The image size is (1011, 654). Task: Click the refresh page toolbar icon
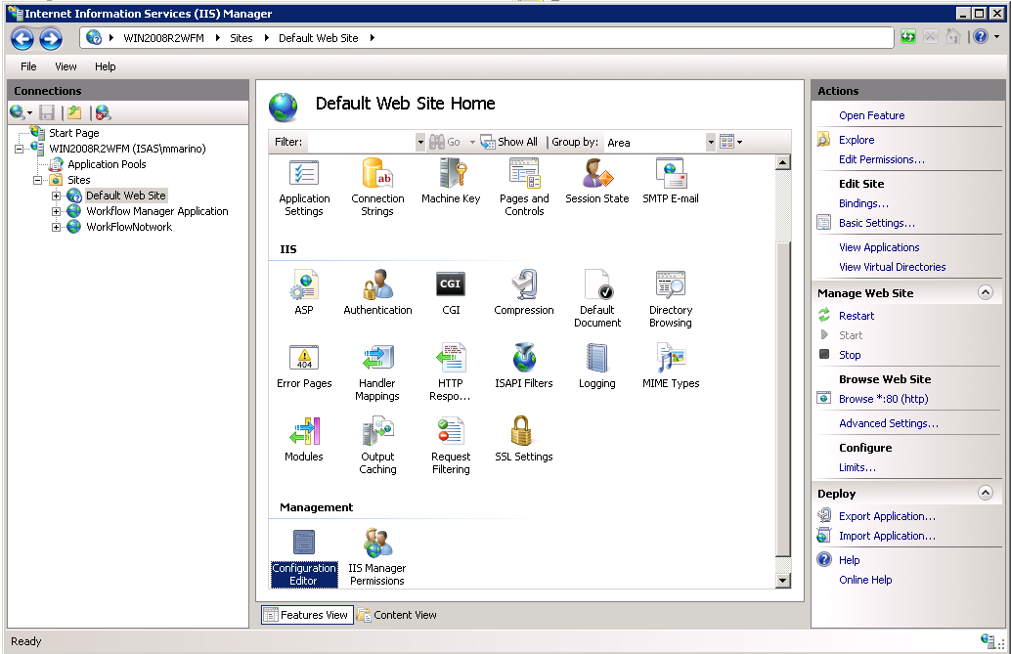coord(908,37)
